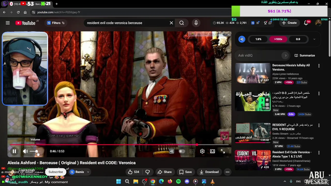Show hidden system tray icons

point(285,182)
